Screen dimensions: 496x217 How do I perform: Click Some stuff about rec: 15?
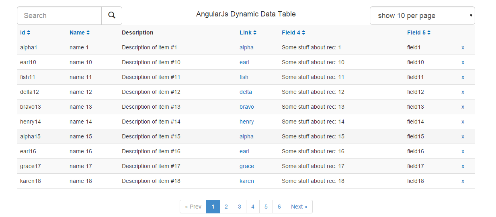[x=313, y=136]
